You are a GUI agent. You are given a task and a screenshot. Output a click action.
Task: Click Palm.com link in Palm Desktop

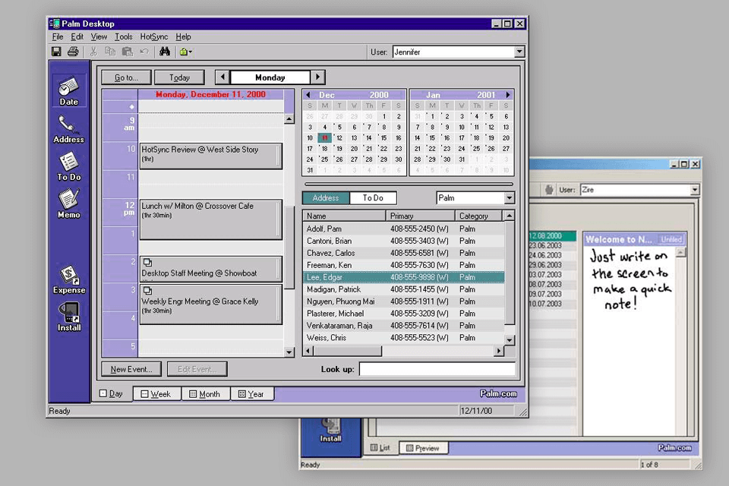[x=498, y=393]
